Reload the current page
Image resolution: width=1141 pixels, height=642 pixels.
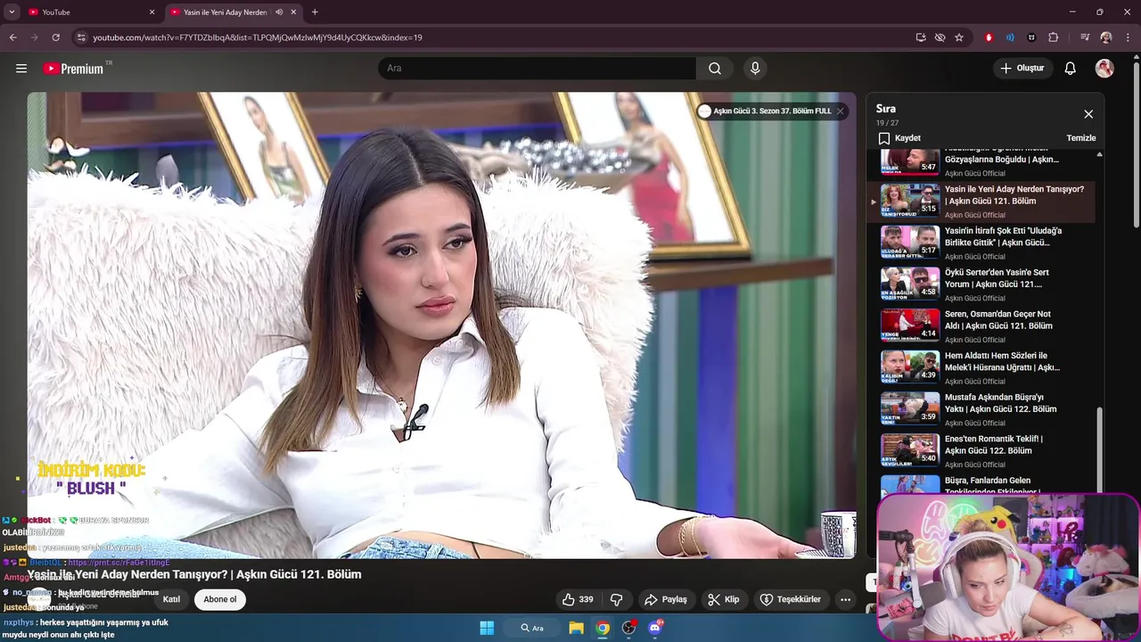pyautogui.click(x=55, y=37)
